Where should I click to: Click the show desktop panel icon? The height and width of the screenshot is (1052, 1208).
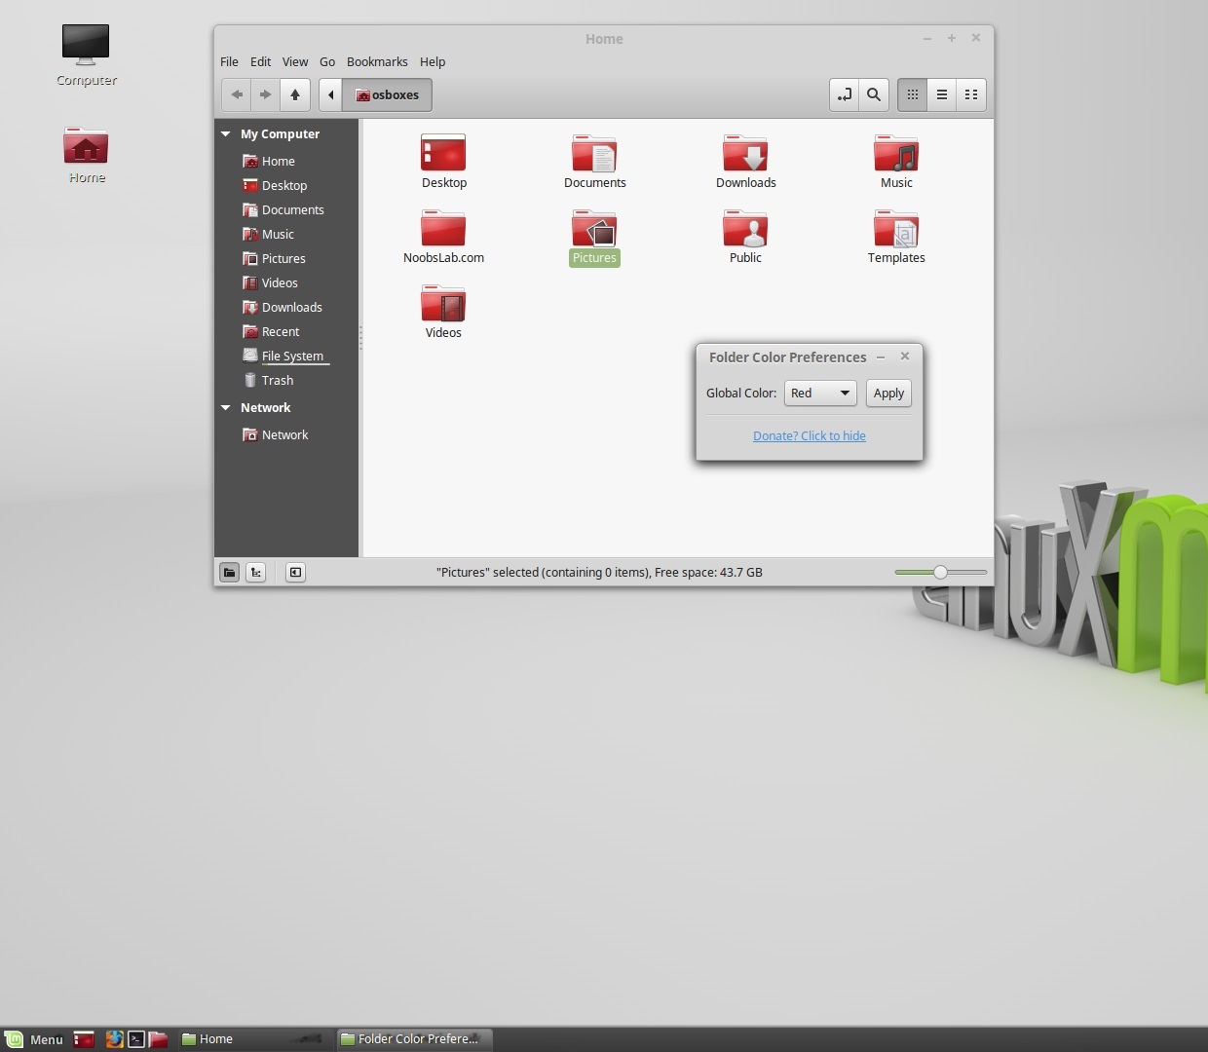tap(84, 1039)
